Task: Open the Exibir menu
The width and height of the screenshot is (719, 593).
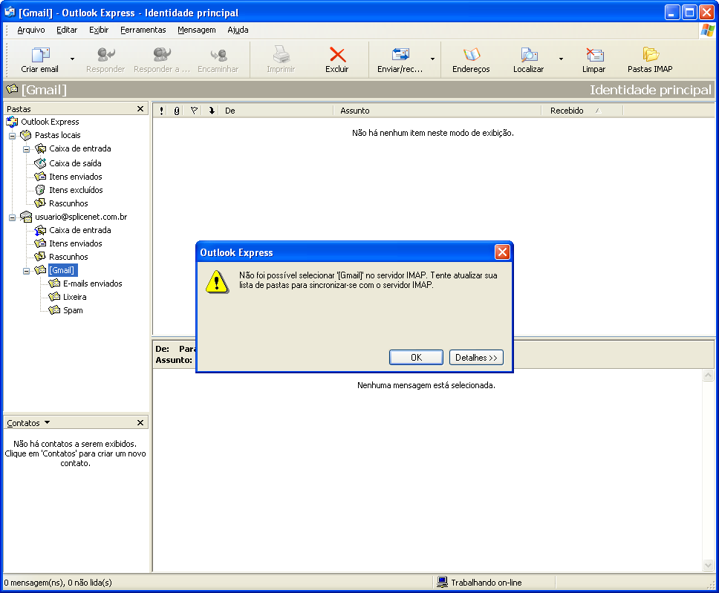Action: pyautogui.click(x=99, y=30)
